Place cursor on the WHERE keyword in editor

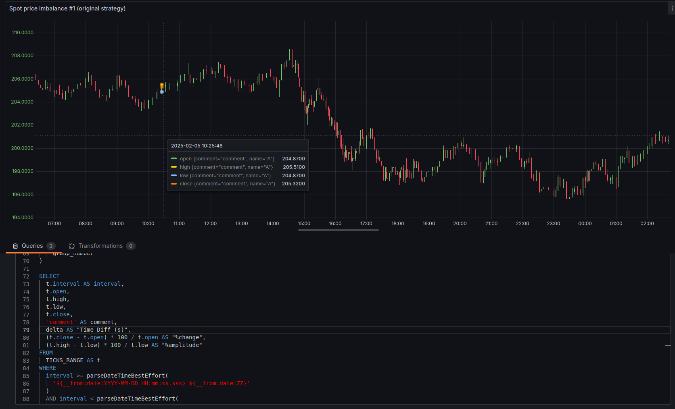48,368
